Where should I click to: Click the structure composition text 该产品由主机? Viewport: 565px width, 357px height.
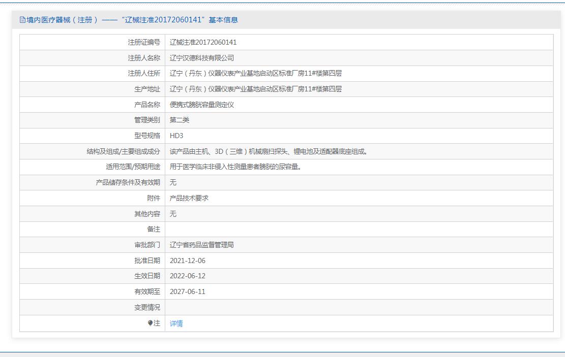(x=269, y=151)
